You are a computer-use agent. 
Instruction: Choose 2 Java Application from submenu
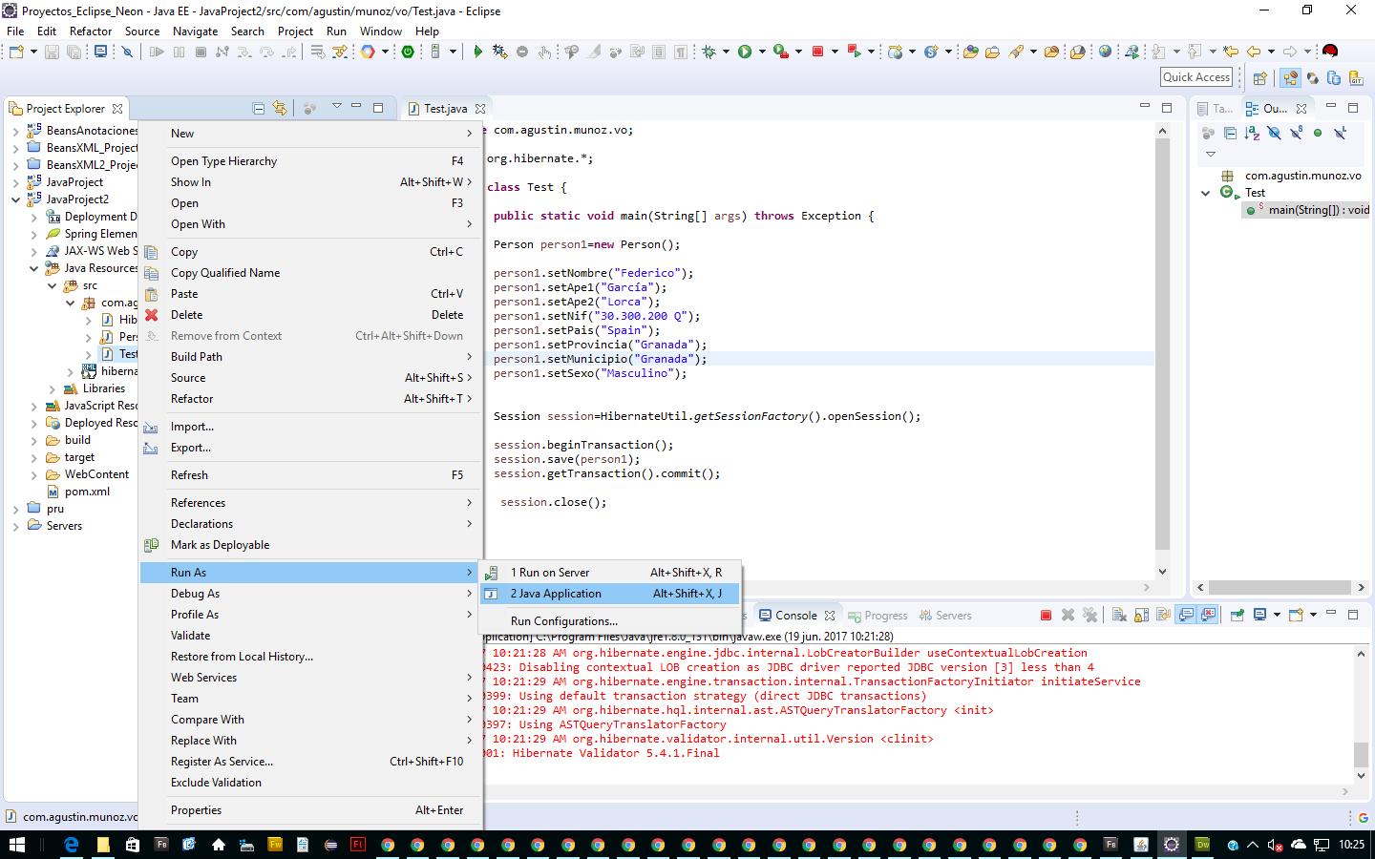tap(610, 594)
